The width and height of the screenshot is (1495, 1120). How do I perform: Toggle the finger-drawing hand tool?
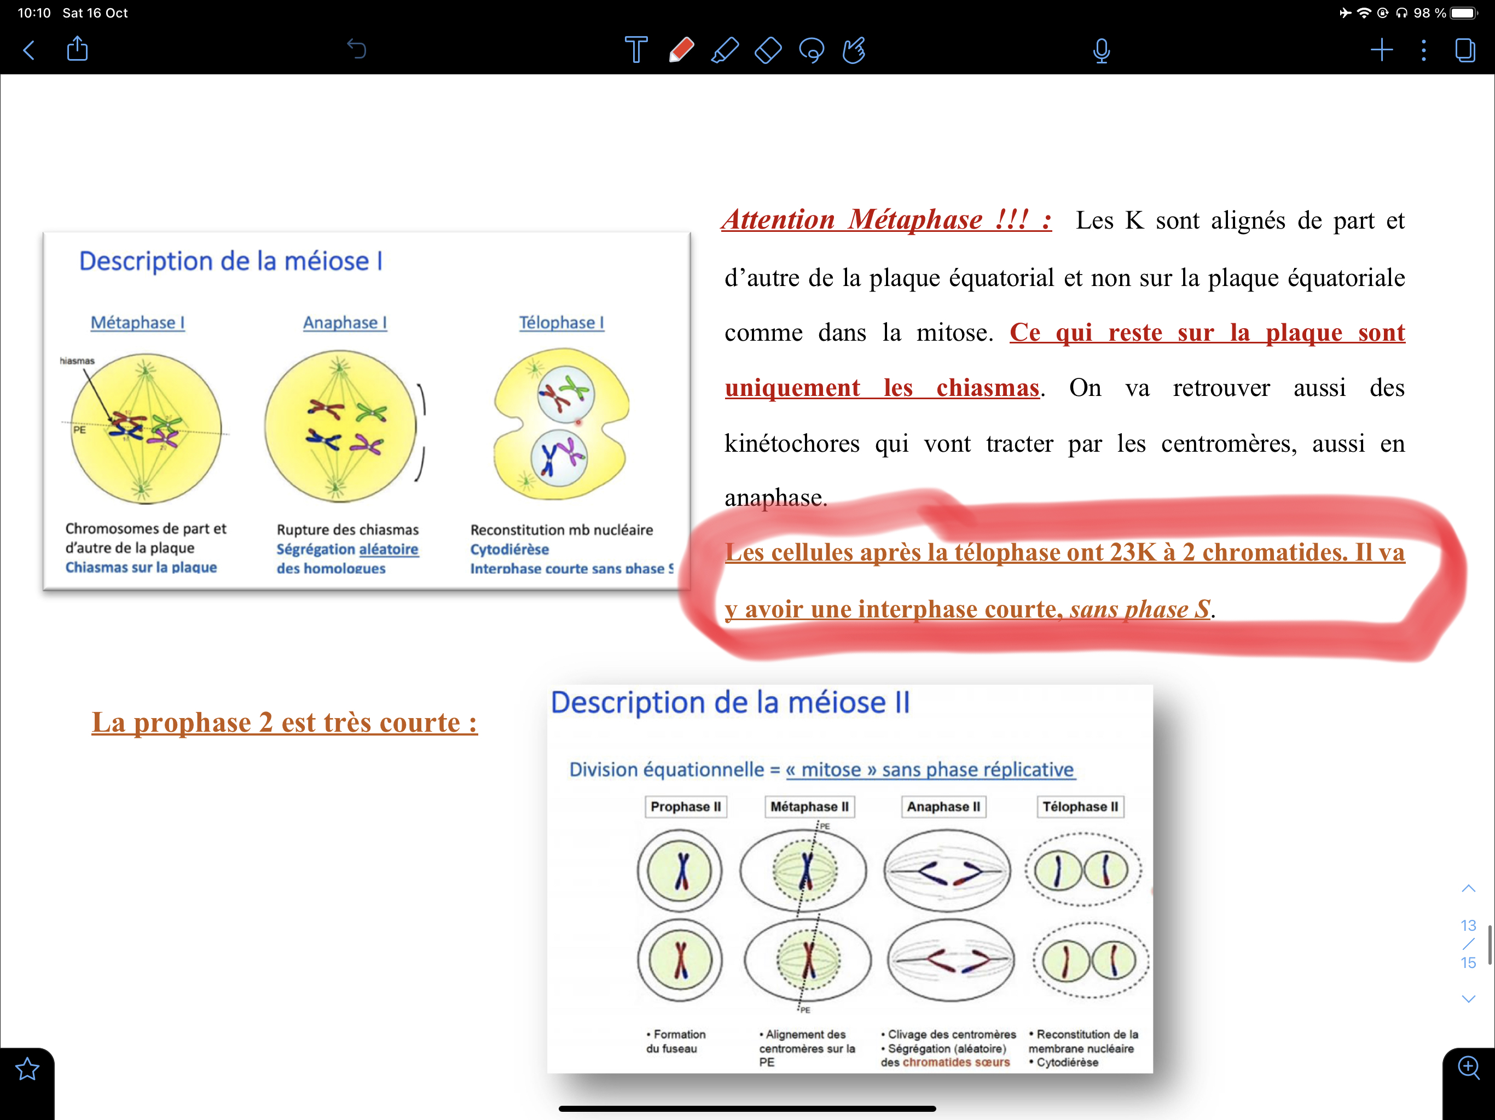click(x=854, y=50)
